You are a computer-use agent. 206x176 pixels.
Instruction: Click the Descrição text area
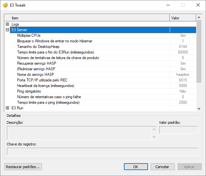coord(79,133)
